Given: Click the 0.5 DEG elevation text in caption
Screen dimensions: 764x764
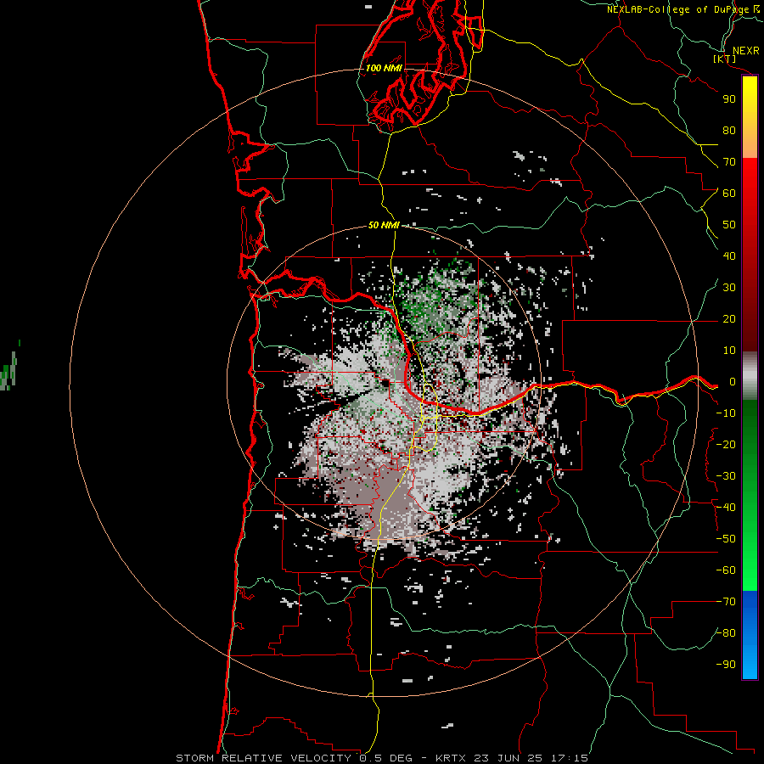Looking at the screenshot, I should [x=386, y=758].
